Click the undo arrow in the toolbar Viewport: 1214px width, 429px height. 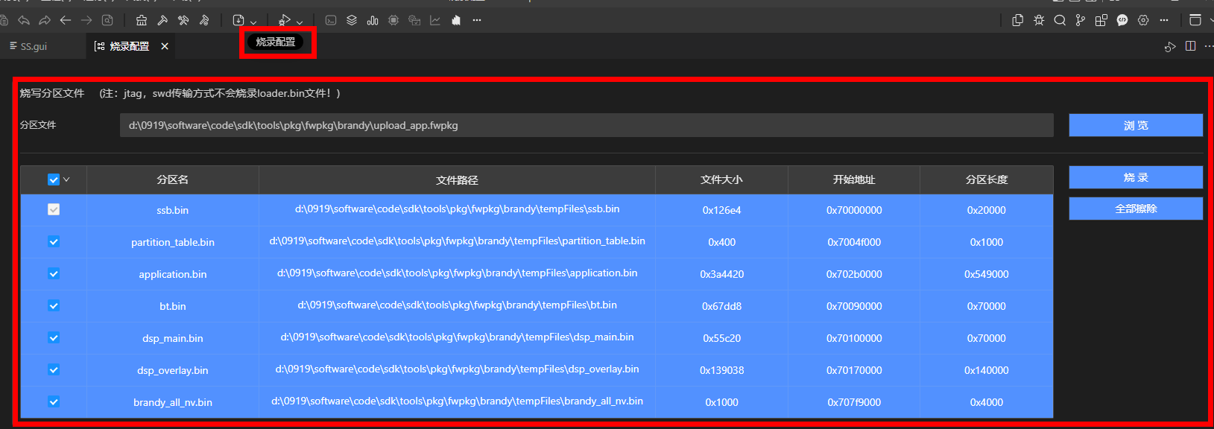[x=24, y=20]
